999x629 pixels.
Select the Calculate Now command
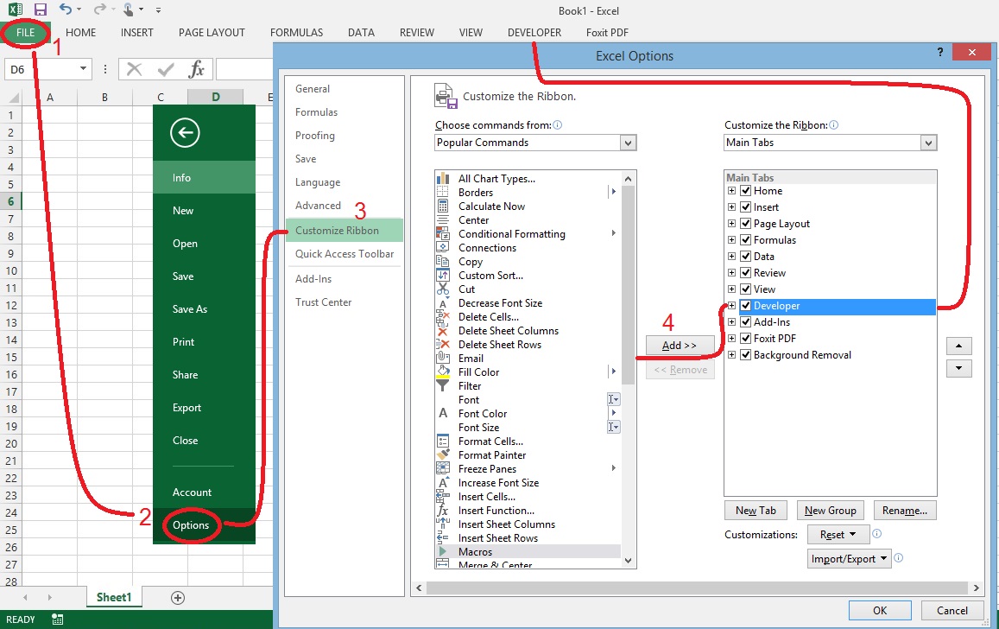tap(491, 206)
